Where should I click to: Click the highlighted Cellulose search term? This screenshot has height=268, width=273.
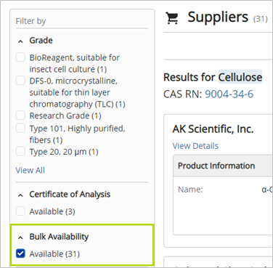point(240,77)
